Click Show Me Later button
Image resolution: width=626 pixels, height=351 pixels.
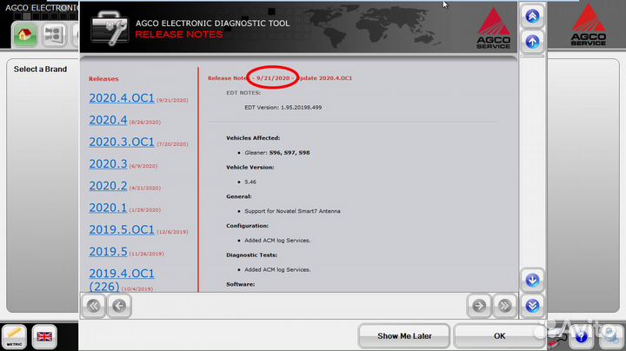click(x=404, y=336)
